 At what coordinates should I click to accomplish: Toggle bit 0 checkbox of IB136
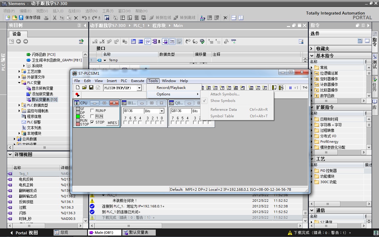click(162, 122)
